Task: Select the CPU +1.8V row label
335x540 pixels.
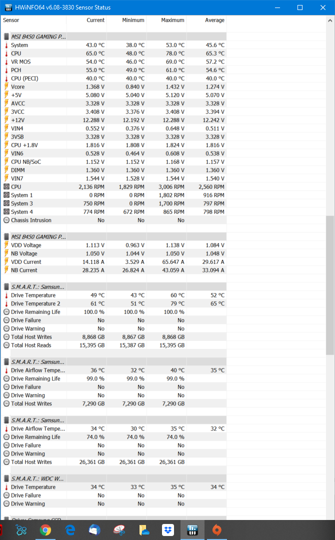Action: (x=24, y=145)
